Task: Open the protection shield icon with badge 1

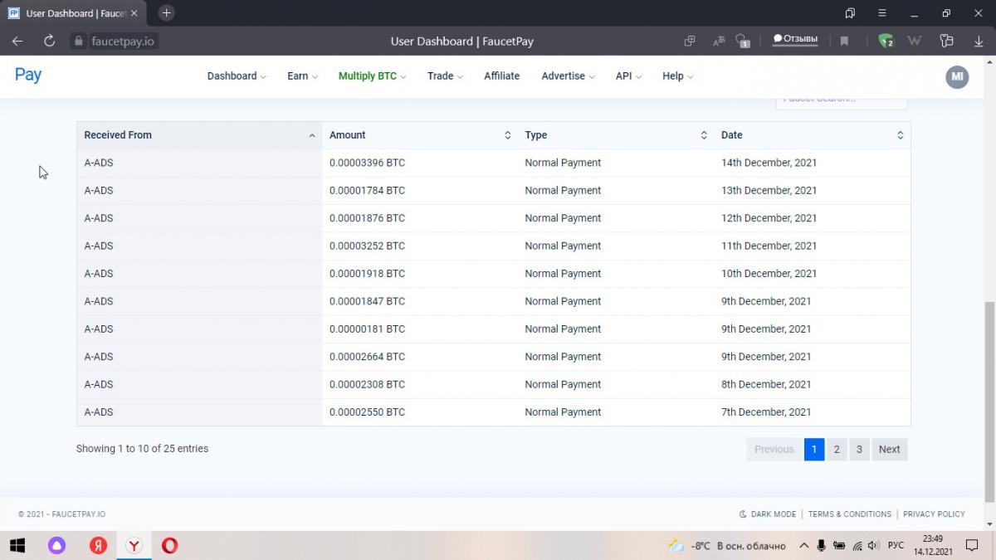Action: (744, 41)
